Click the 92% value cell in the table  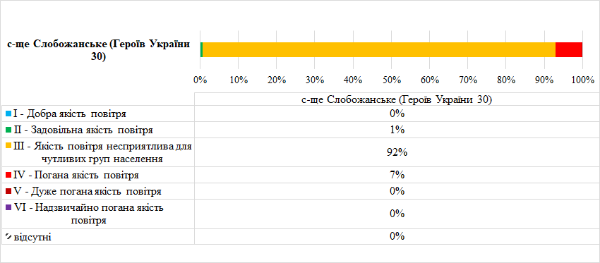[397, 153]
